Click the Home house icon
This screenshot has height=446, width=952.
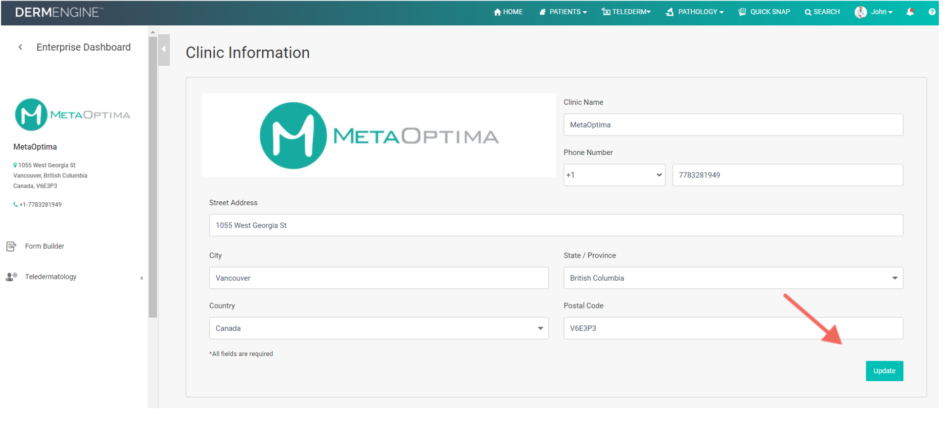coord(497,12)
